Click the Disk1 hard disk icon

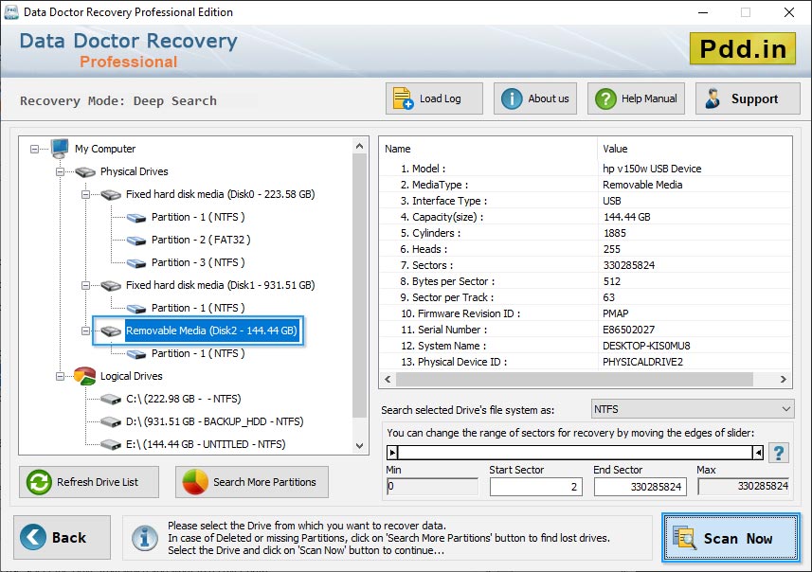coord(111,285)
